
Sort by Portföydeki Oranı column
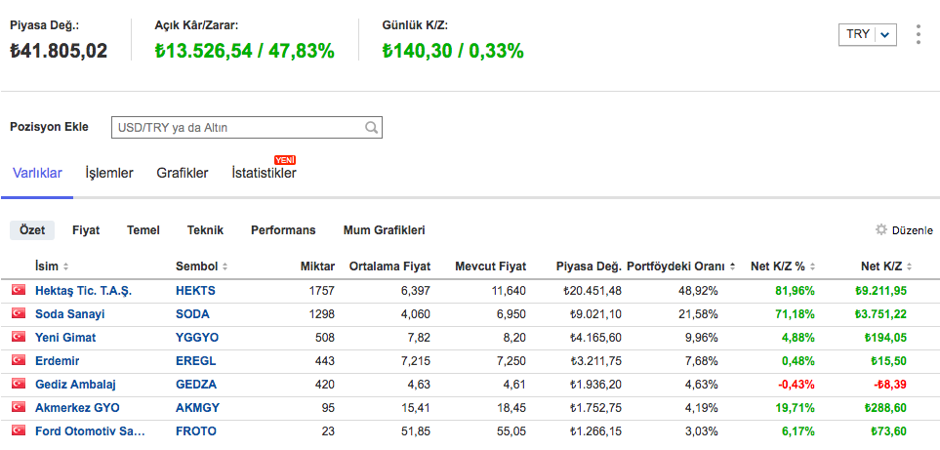click(x=731, y=266)
